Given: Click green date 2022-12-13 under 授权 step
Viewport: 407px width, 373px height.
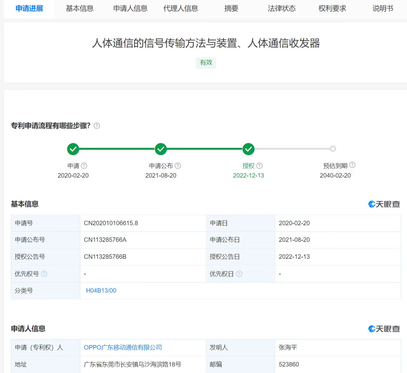Looking at the screenshot, I should (249, 175).
